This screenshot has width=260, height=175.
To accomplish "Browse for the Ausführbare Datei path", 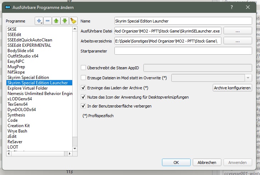I will click(238, 31).
